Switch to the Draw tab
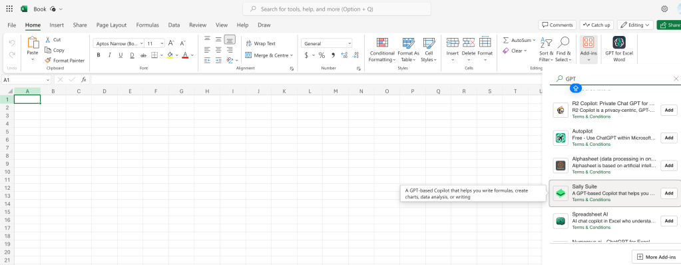This screenshot has height=265, width=681. click(x=264, y=25)
